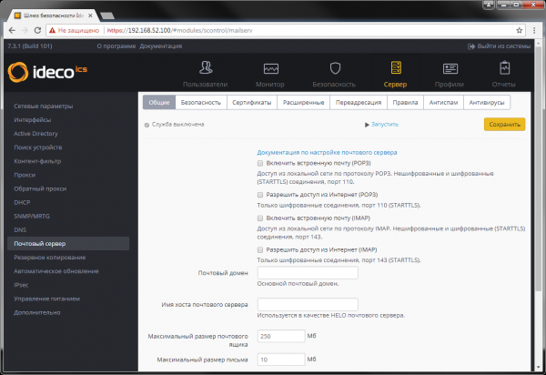Open the Безопасность shield icon

[335, 69]
